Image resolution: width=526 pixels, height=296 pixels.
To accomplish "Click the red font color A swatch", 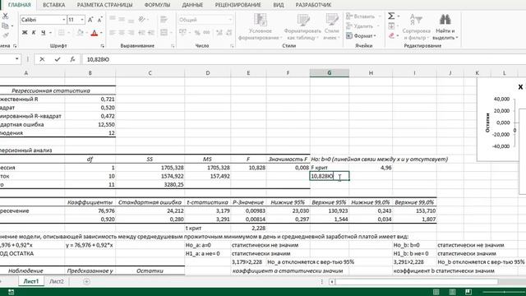I will click(95, 33).
